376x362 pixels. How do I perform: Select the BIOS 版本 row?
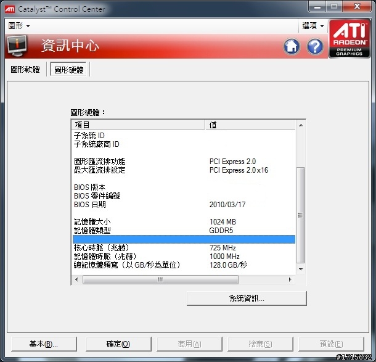184,187
